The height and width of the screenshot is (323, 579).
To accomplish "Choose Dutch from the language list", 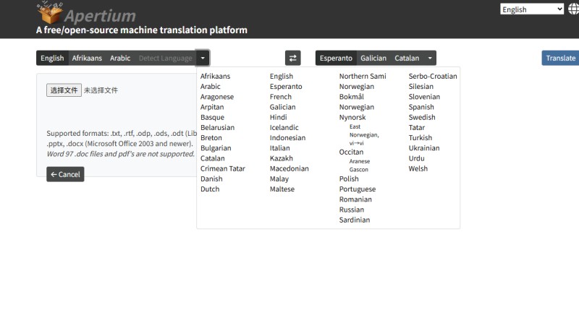I will (210, 189).
